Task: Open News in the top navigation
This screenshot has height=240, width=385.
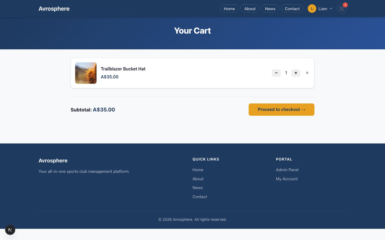Action: click(x=270, y=9)
